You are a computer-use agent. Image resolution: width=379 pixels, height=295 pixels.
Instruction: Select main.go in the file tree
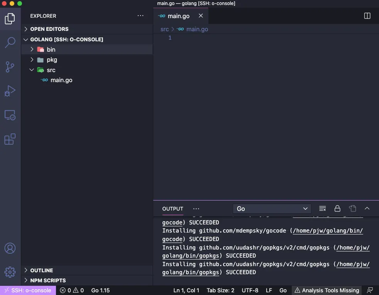87,80
